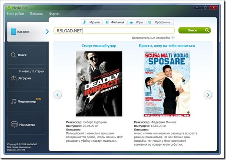Open Прости, хочу на тебе жениться title
Image resolution: width=226 pixels, height=160 pixels.
pyautogui.click(x=167, y=46)
